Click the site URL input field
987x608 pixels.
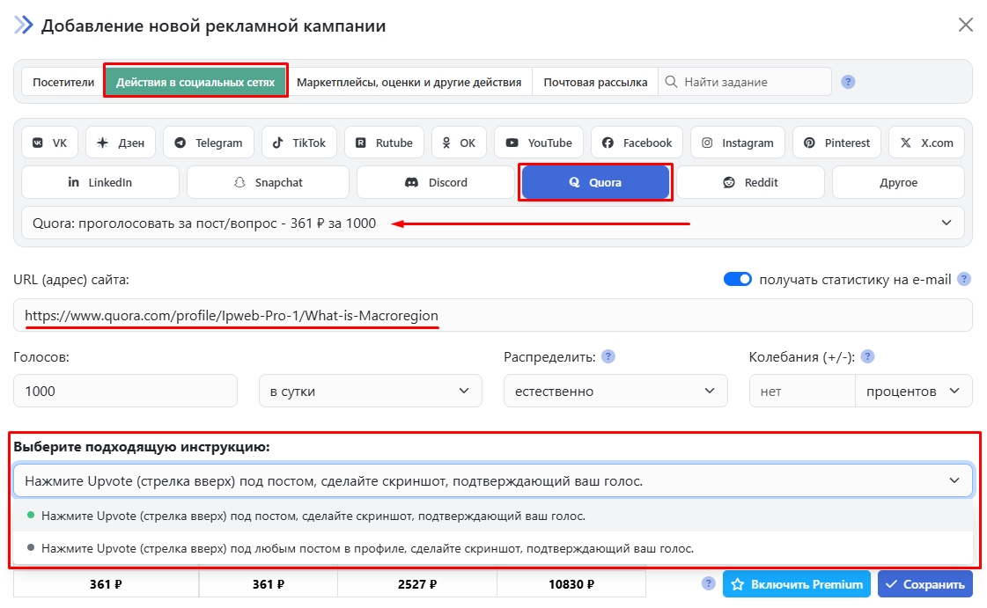[x=493, y=315]
